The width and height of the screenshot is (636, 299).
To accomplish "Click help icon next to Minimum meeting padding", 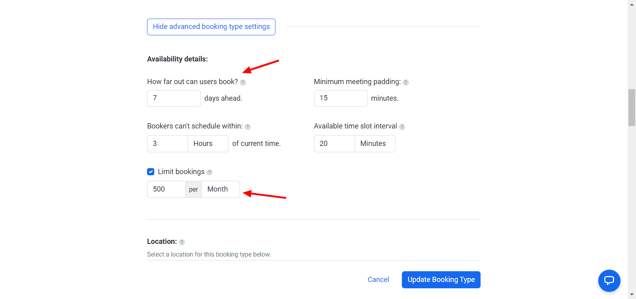I will 406,82.
